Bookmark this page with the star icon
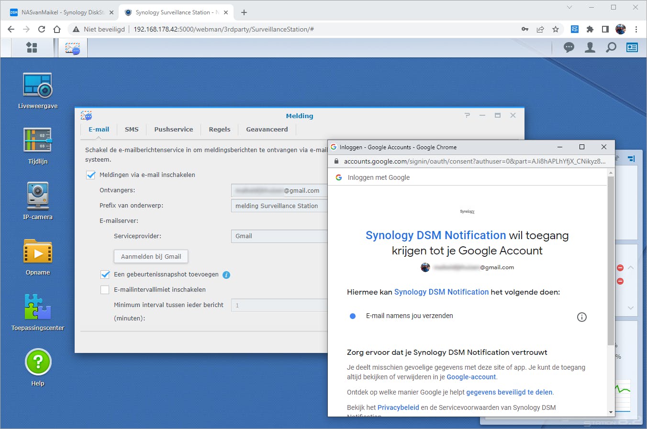647x429 pixels. [556, 29]
